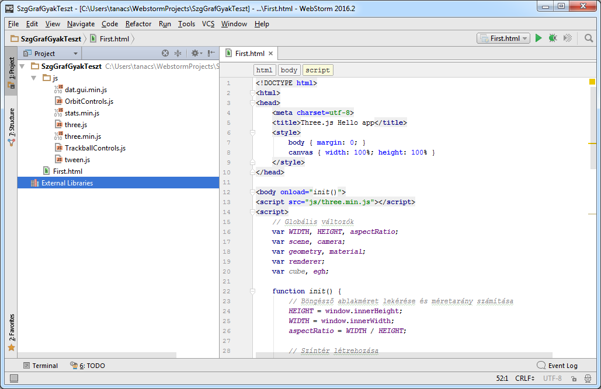This screenshot has width=601, height=389.
Task: Close the First.html editor tab
Action: [270, 54]
